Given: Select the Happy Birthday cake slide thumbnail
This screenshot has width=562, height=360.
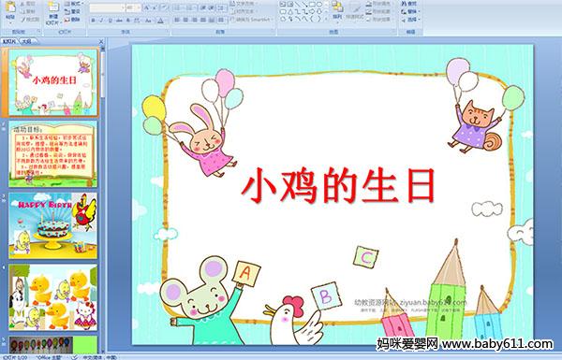Looking at the screenshot, I should [52, 225].
